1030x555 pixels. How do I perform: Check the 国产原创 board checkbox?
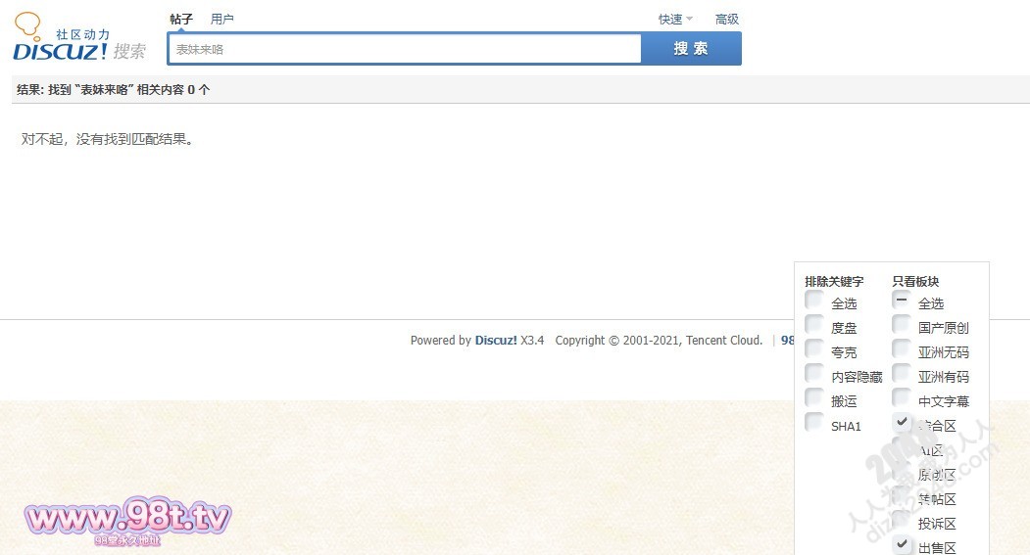[x=902, y=324]
